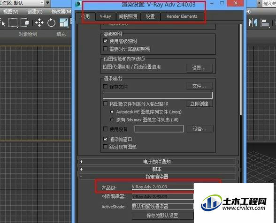
Task: Click the render output file path field
Action: pos(158,95)
